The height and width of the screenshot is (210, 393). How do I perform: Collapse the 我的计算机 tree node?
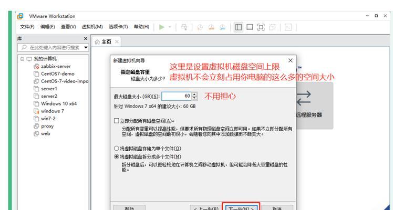(22, 59)
